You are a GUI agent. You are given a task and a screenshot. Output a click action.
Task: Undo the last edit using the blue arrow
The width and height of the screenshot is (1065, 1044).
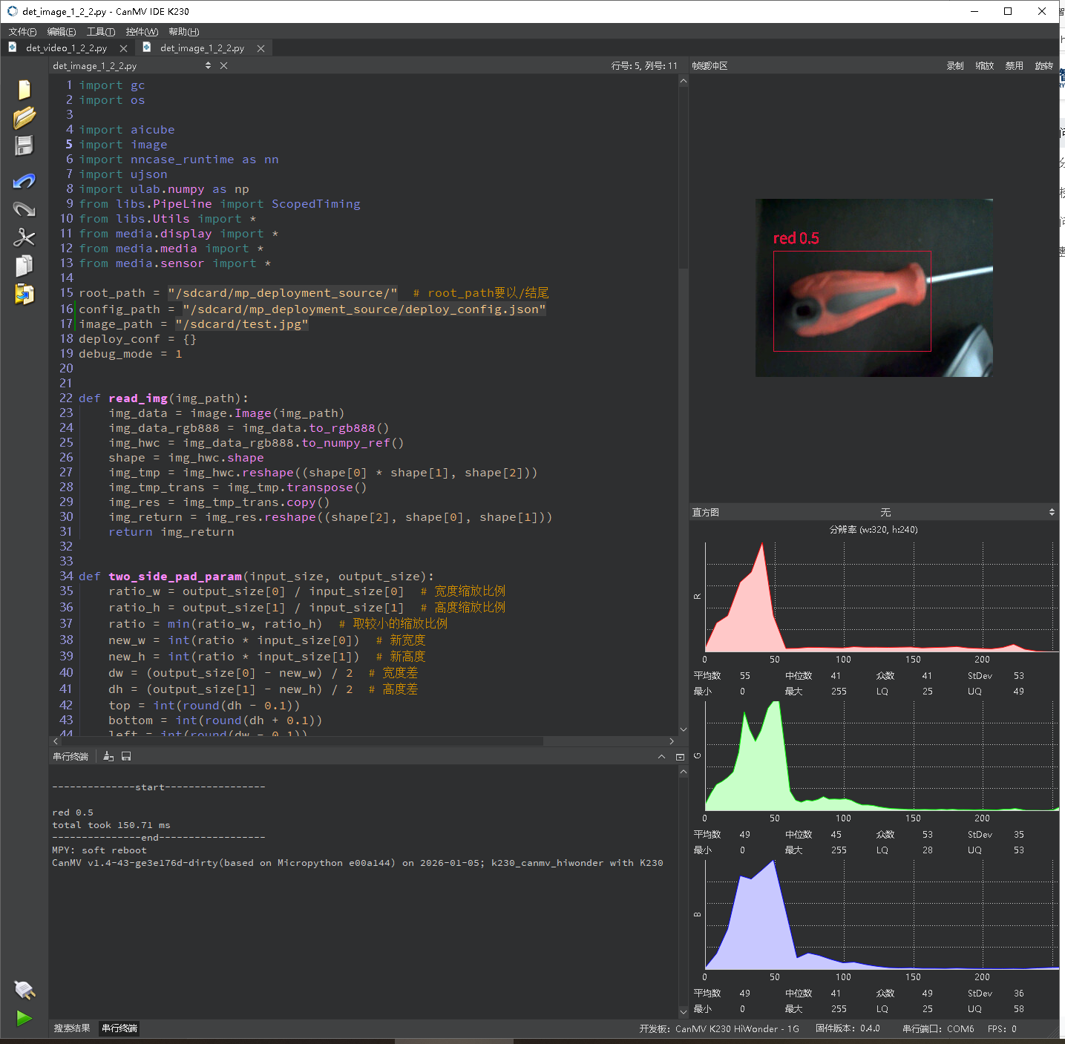24,181
